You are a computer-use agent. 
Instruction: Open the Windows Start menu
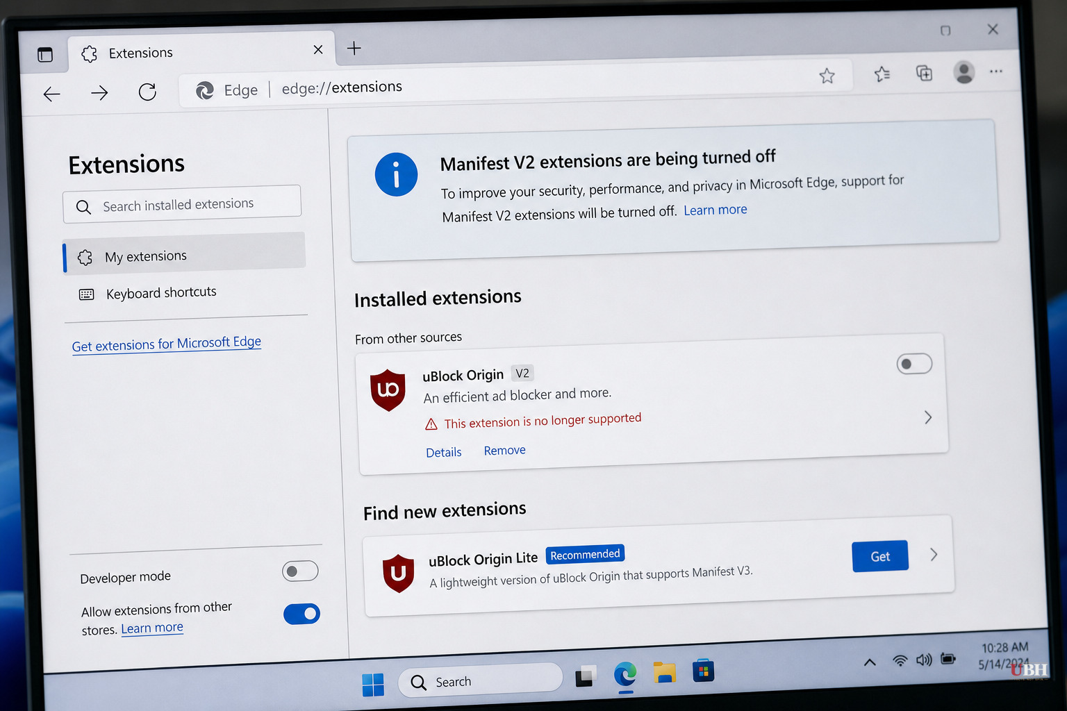pyautogui.click(x=373, y=685)
